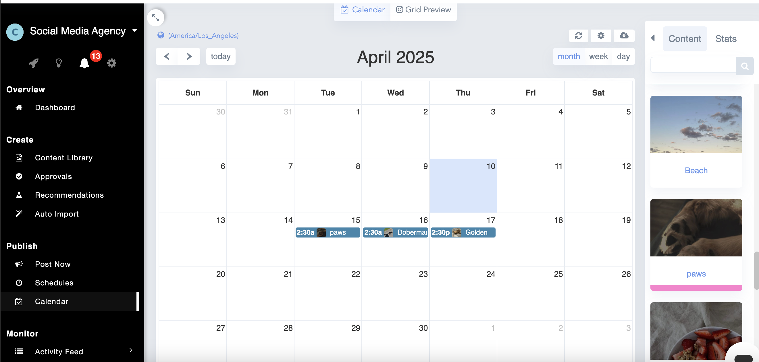
Task: Enable month view on the calendar
Action: [x=569, y=56]
